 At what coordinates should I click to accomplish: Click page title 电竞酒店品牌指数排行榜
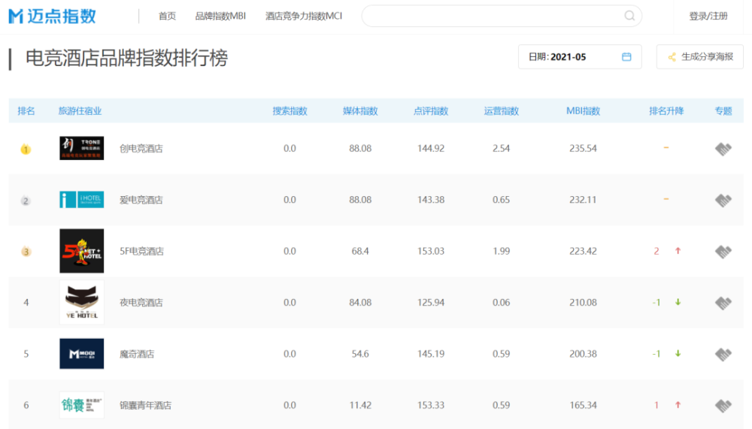tap(126, 58)
